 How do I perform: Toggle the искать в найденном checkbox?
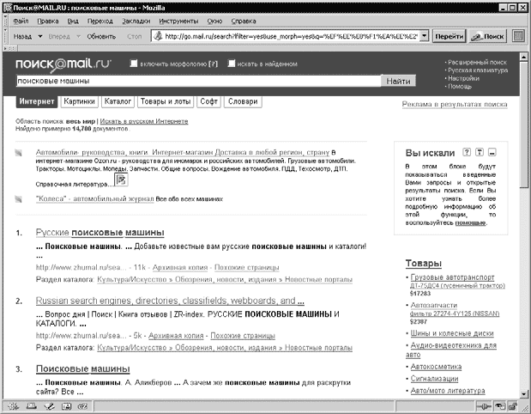point(232,64)
